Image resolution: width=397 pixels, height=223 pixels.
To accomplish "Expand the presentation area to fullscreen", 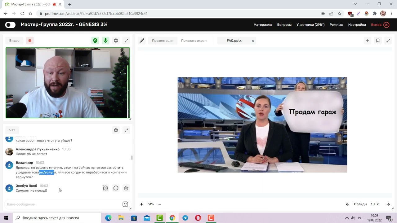I will [388, 41].
